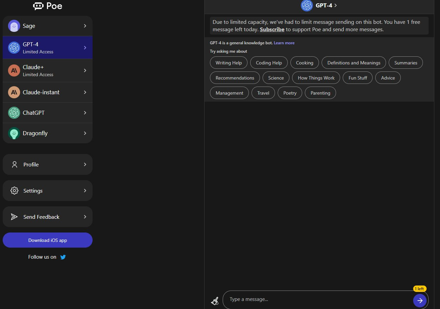Select the Claude-instant bot label
The height and width of the screenshot is (309, 440).
click(41, 92)
